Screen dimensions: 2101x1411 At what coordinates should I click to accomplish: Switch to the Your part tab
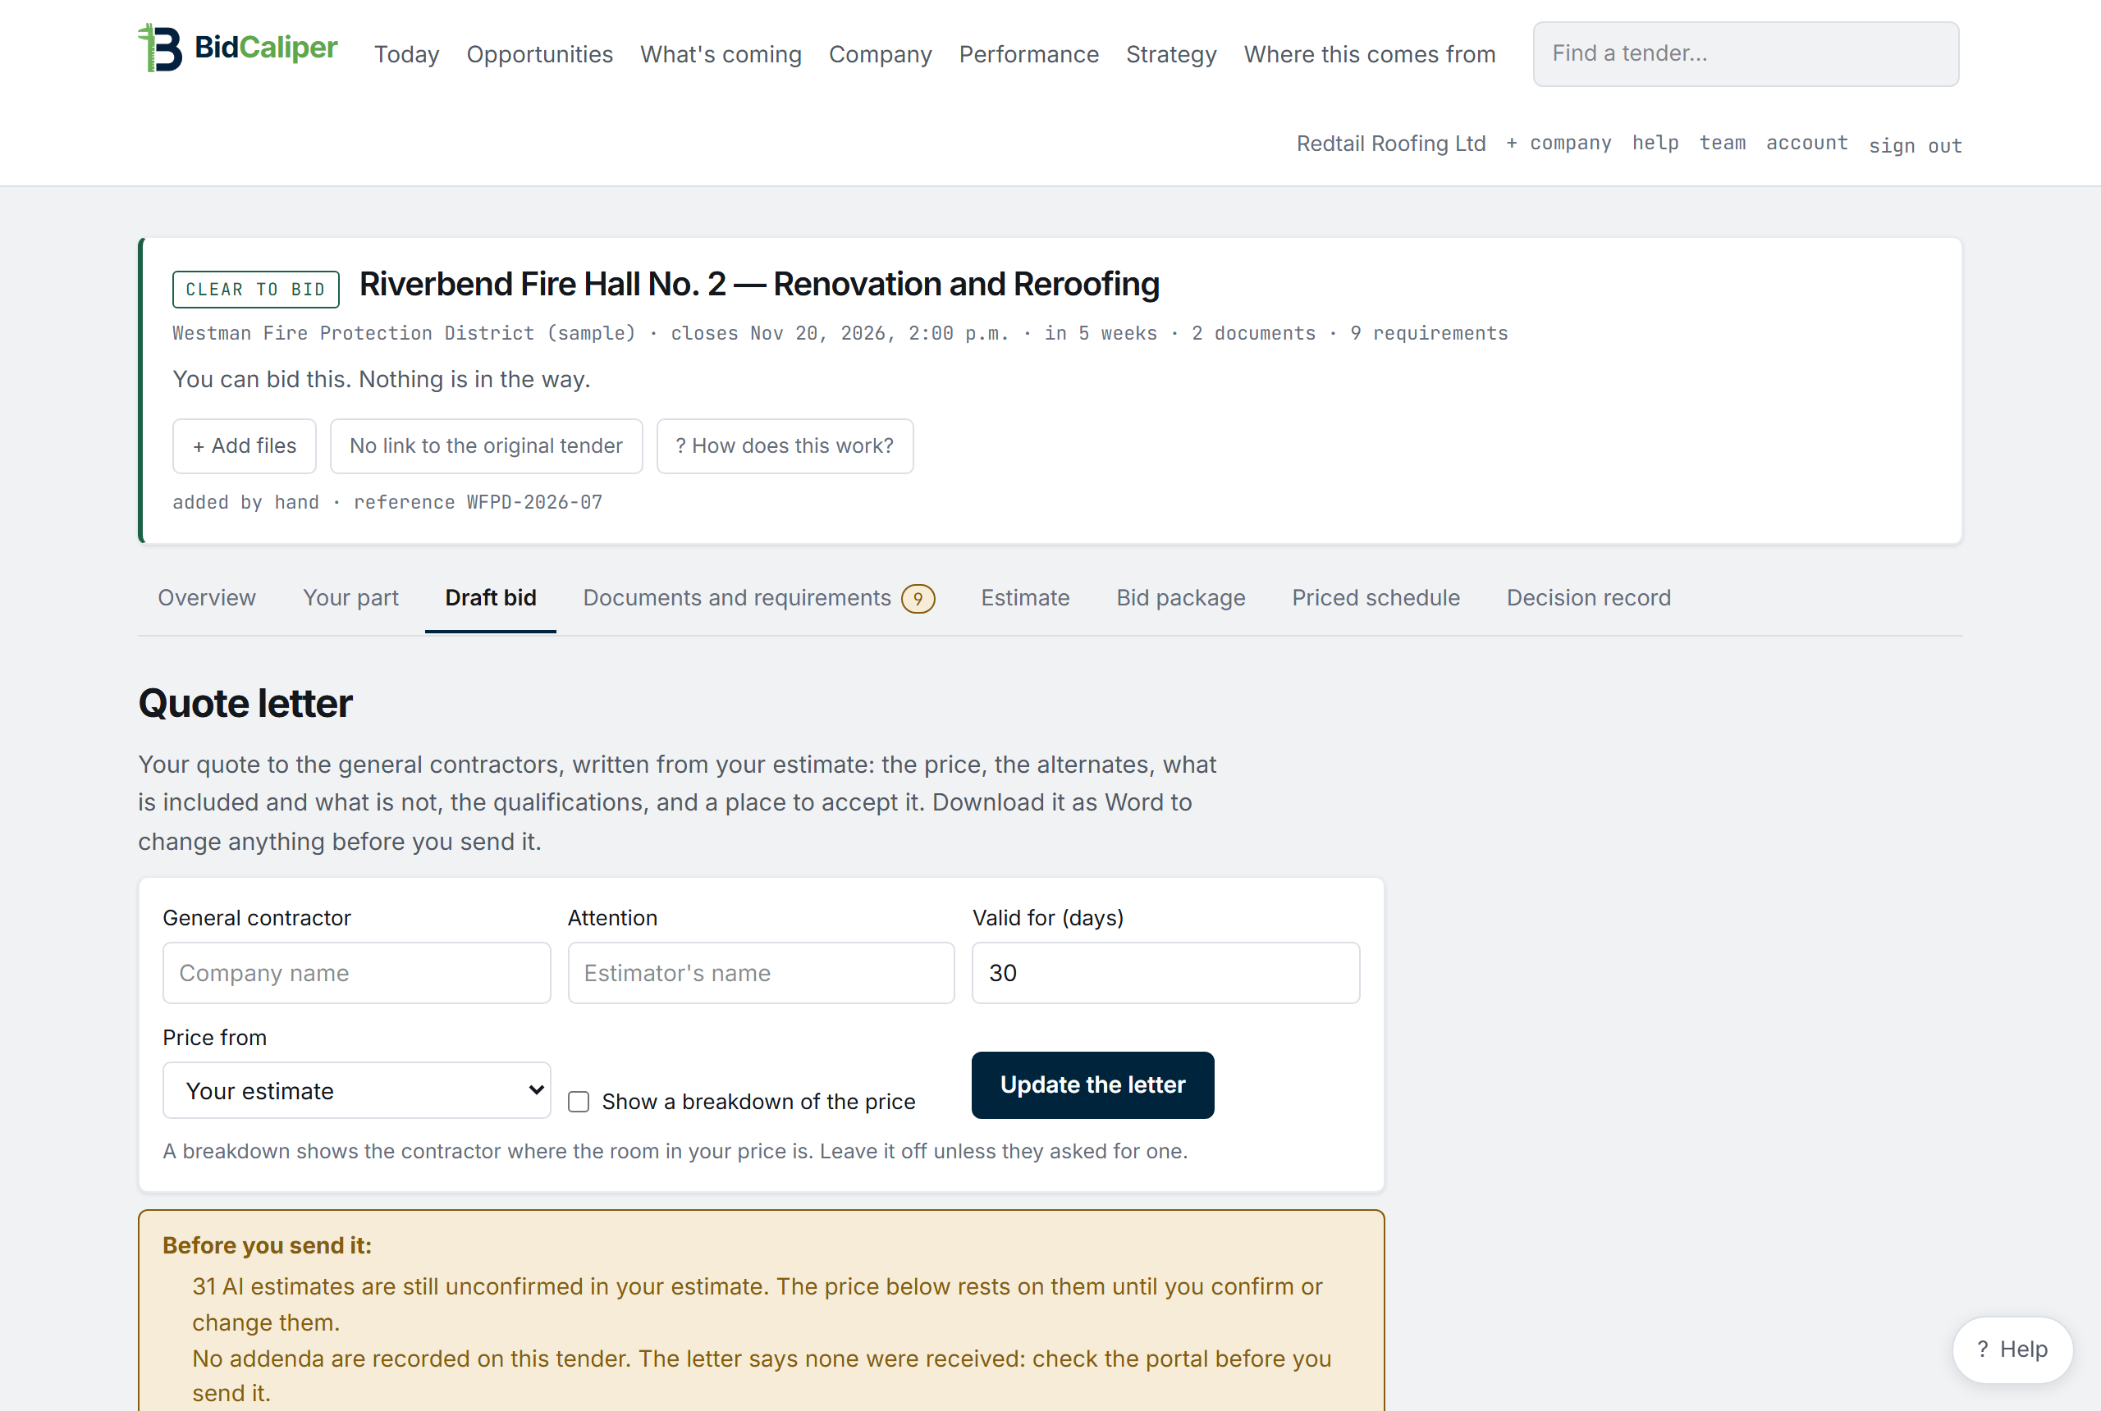point(350,597)
